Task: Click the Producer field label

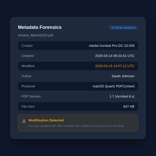Action: pos(28,86)
